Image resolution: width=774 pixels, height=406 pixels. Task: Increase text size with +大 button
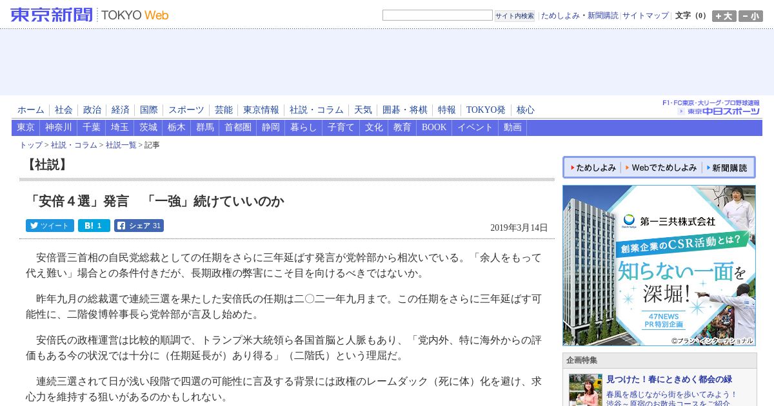(724, 16)
